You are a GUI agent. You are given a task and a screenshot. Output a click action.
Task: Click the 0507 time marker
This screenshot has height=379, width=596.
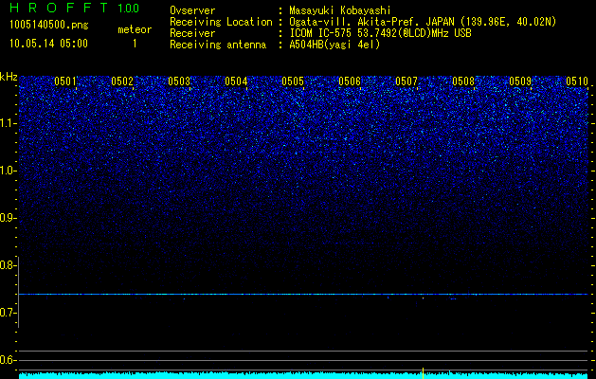[x=406, y=81]
